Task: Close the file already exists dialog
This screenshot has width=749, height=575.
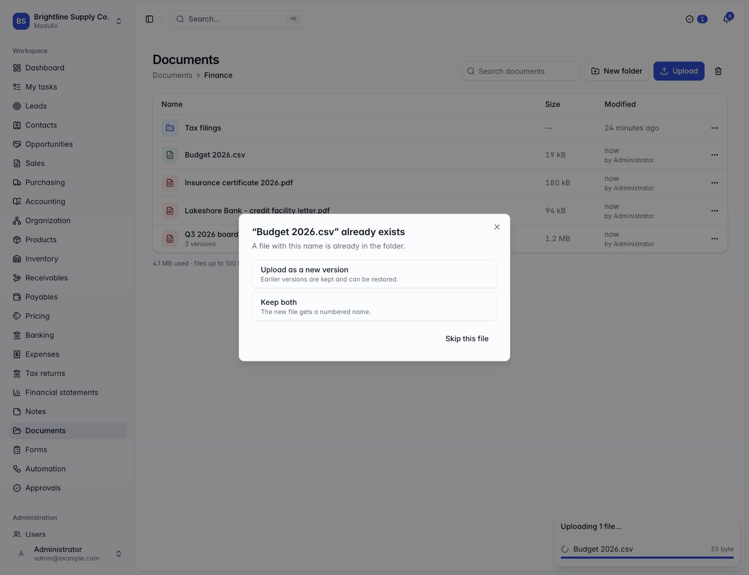Action: point(497,227)
